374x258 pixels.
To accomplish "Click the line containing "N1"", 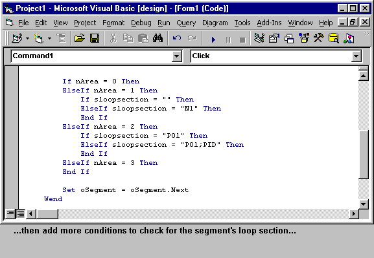I will coord(151,109).
